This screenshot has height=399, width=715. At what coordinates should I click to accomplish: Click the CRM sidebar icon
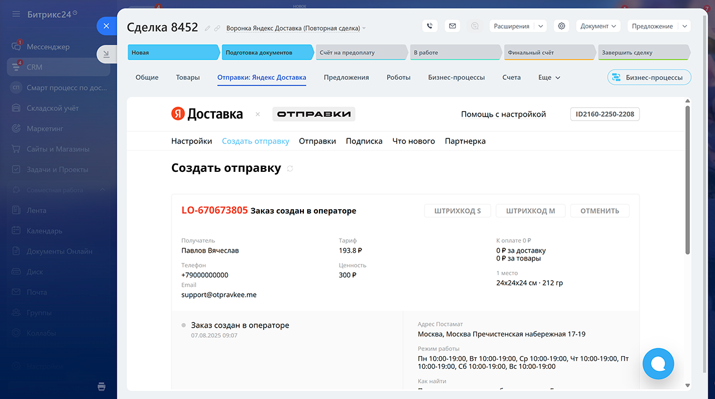click(16, 67)
